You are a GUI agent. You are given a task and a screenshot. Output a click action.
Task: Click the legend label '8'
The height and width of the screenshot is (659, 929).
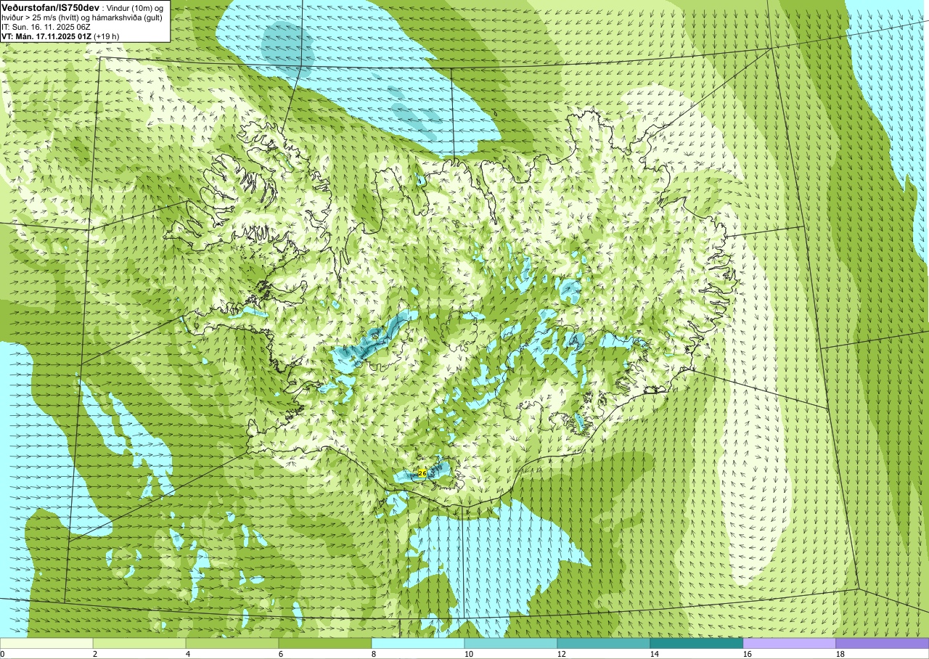coord(374,654)
